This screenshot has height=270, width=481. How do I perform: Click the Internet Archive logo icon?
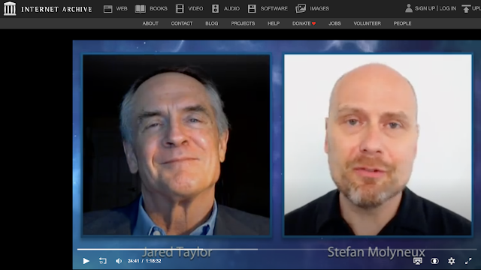pyautogui.click(x=10, y=8)
